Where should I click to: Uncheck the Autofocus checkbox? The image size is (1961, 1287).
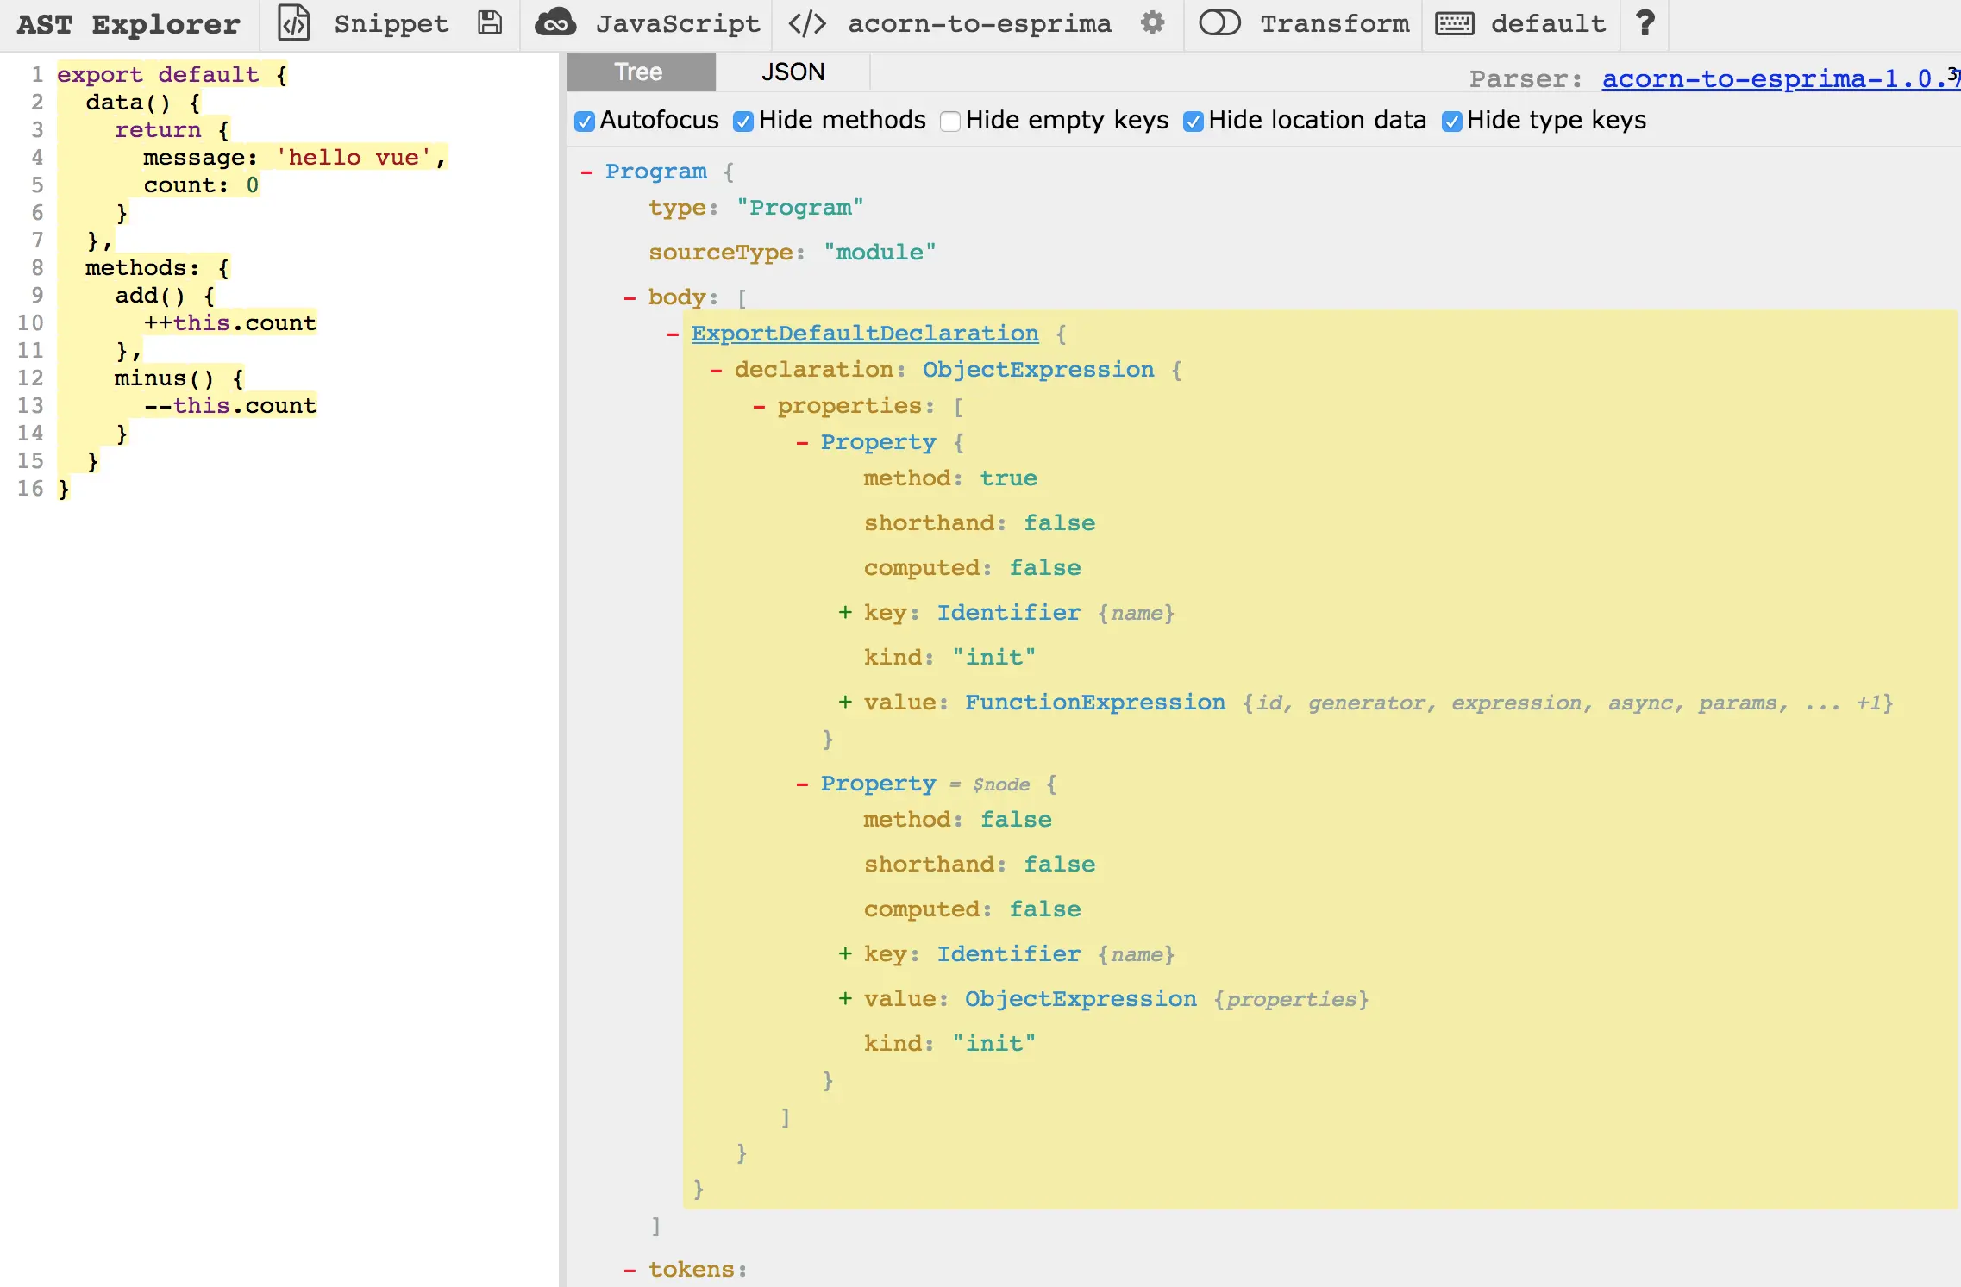coord(585,122)
